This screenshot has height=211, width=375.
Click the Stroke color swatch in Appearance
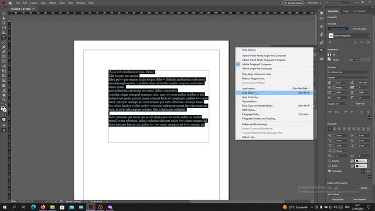329,59
